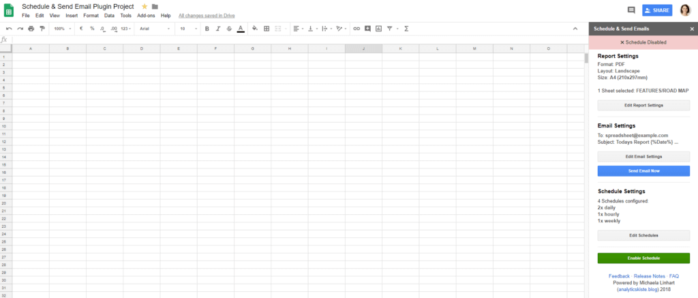
Task: Click the Print icon
Action: [x=31, y=29]
